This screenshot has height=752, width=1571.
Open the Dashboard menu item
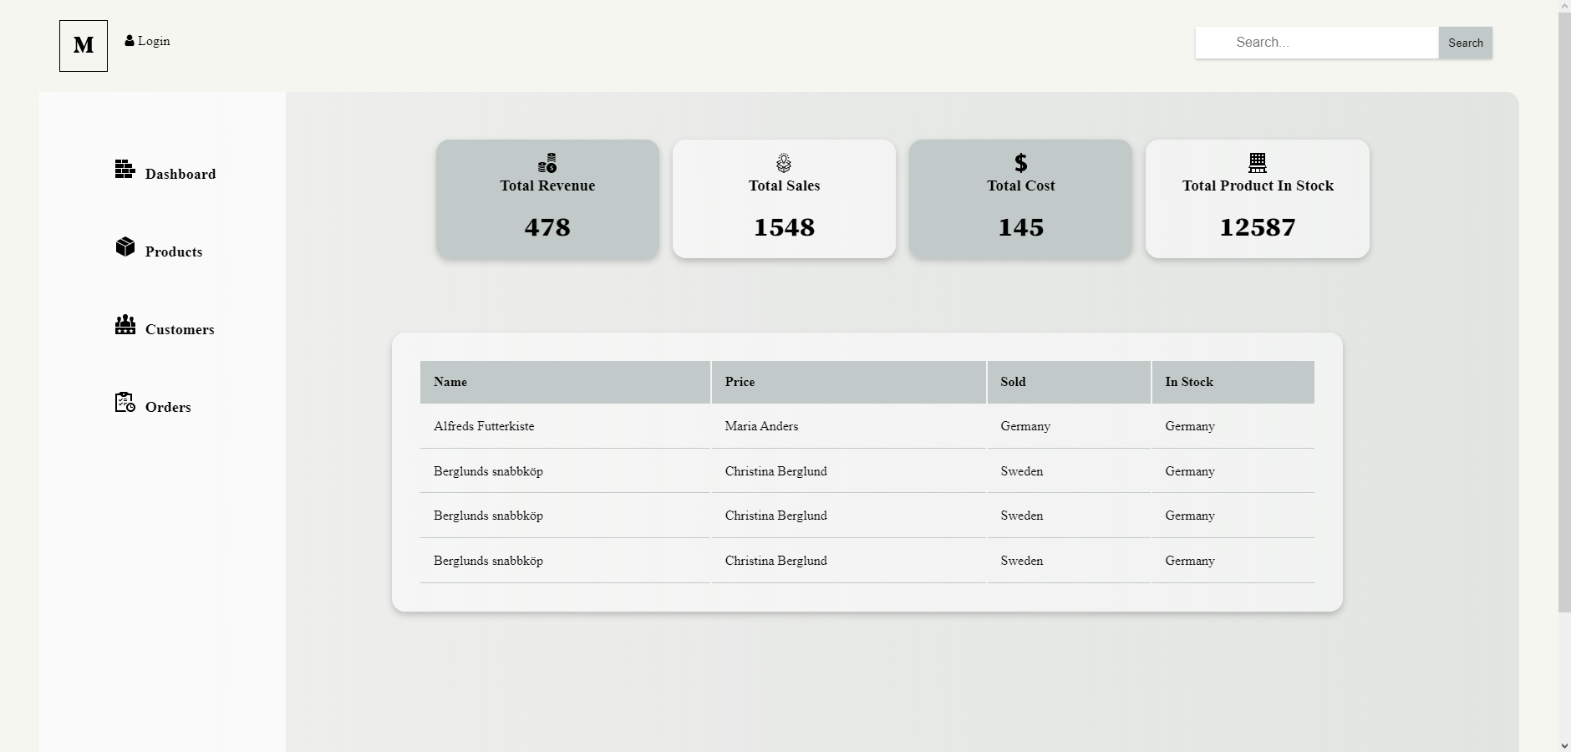coord(180,174)
